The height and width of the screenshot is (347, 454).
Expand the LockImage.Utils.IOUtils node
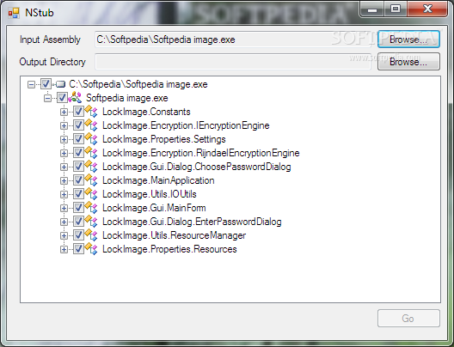click(x=64, y=194)
